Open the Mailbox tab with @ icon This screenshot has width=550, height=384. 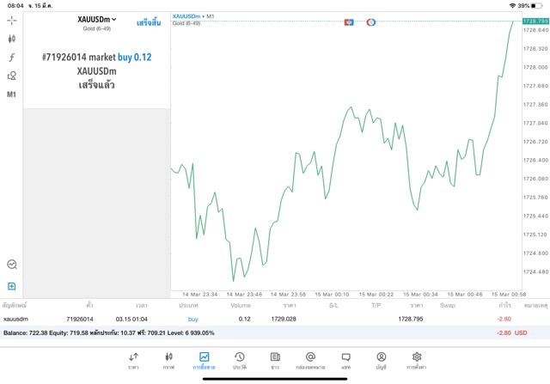(x=310, y=361)
